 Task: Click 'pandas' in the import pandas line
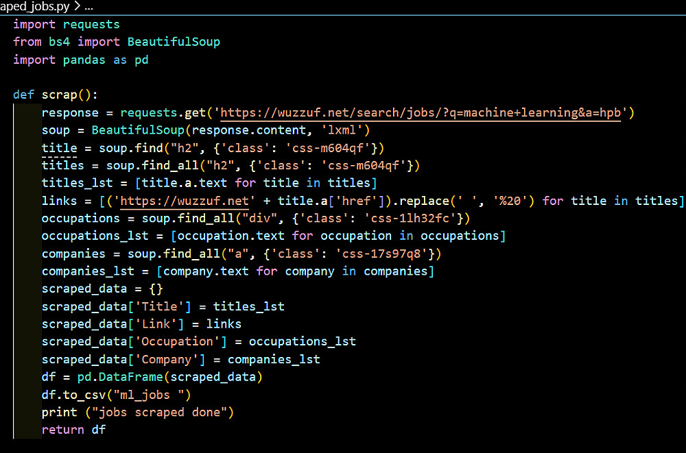[x=84, y=60]
